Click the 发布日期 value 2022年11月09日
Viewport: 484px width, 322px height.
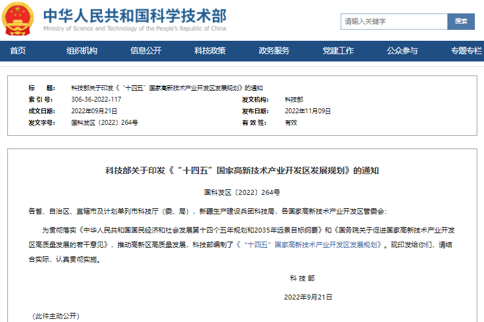[308, 111]
